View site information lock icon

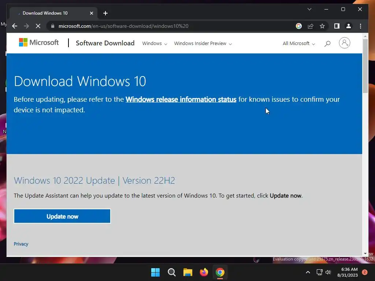(x=53, y=26)
